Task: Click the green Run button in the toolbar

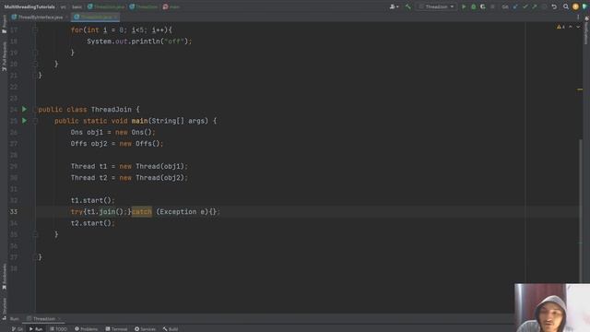Action: pos(464,6)
